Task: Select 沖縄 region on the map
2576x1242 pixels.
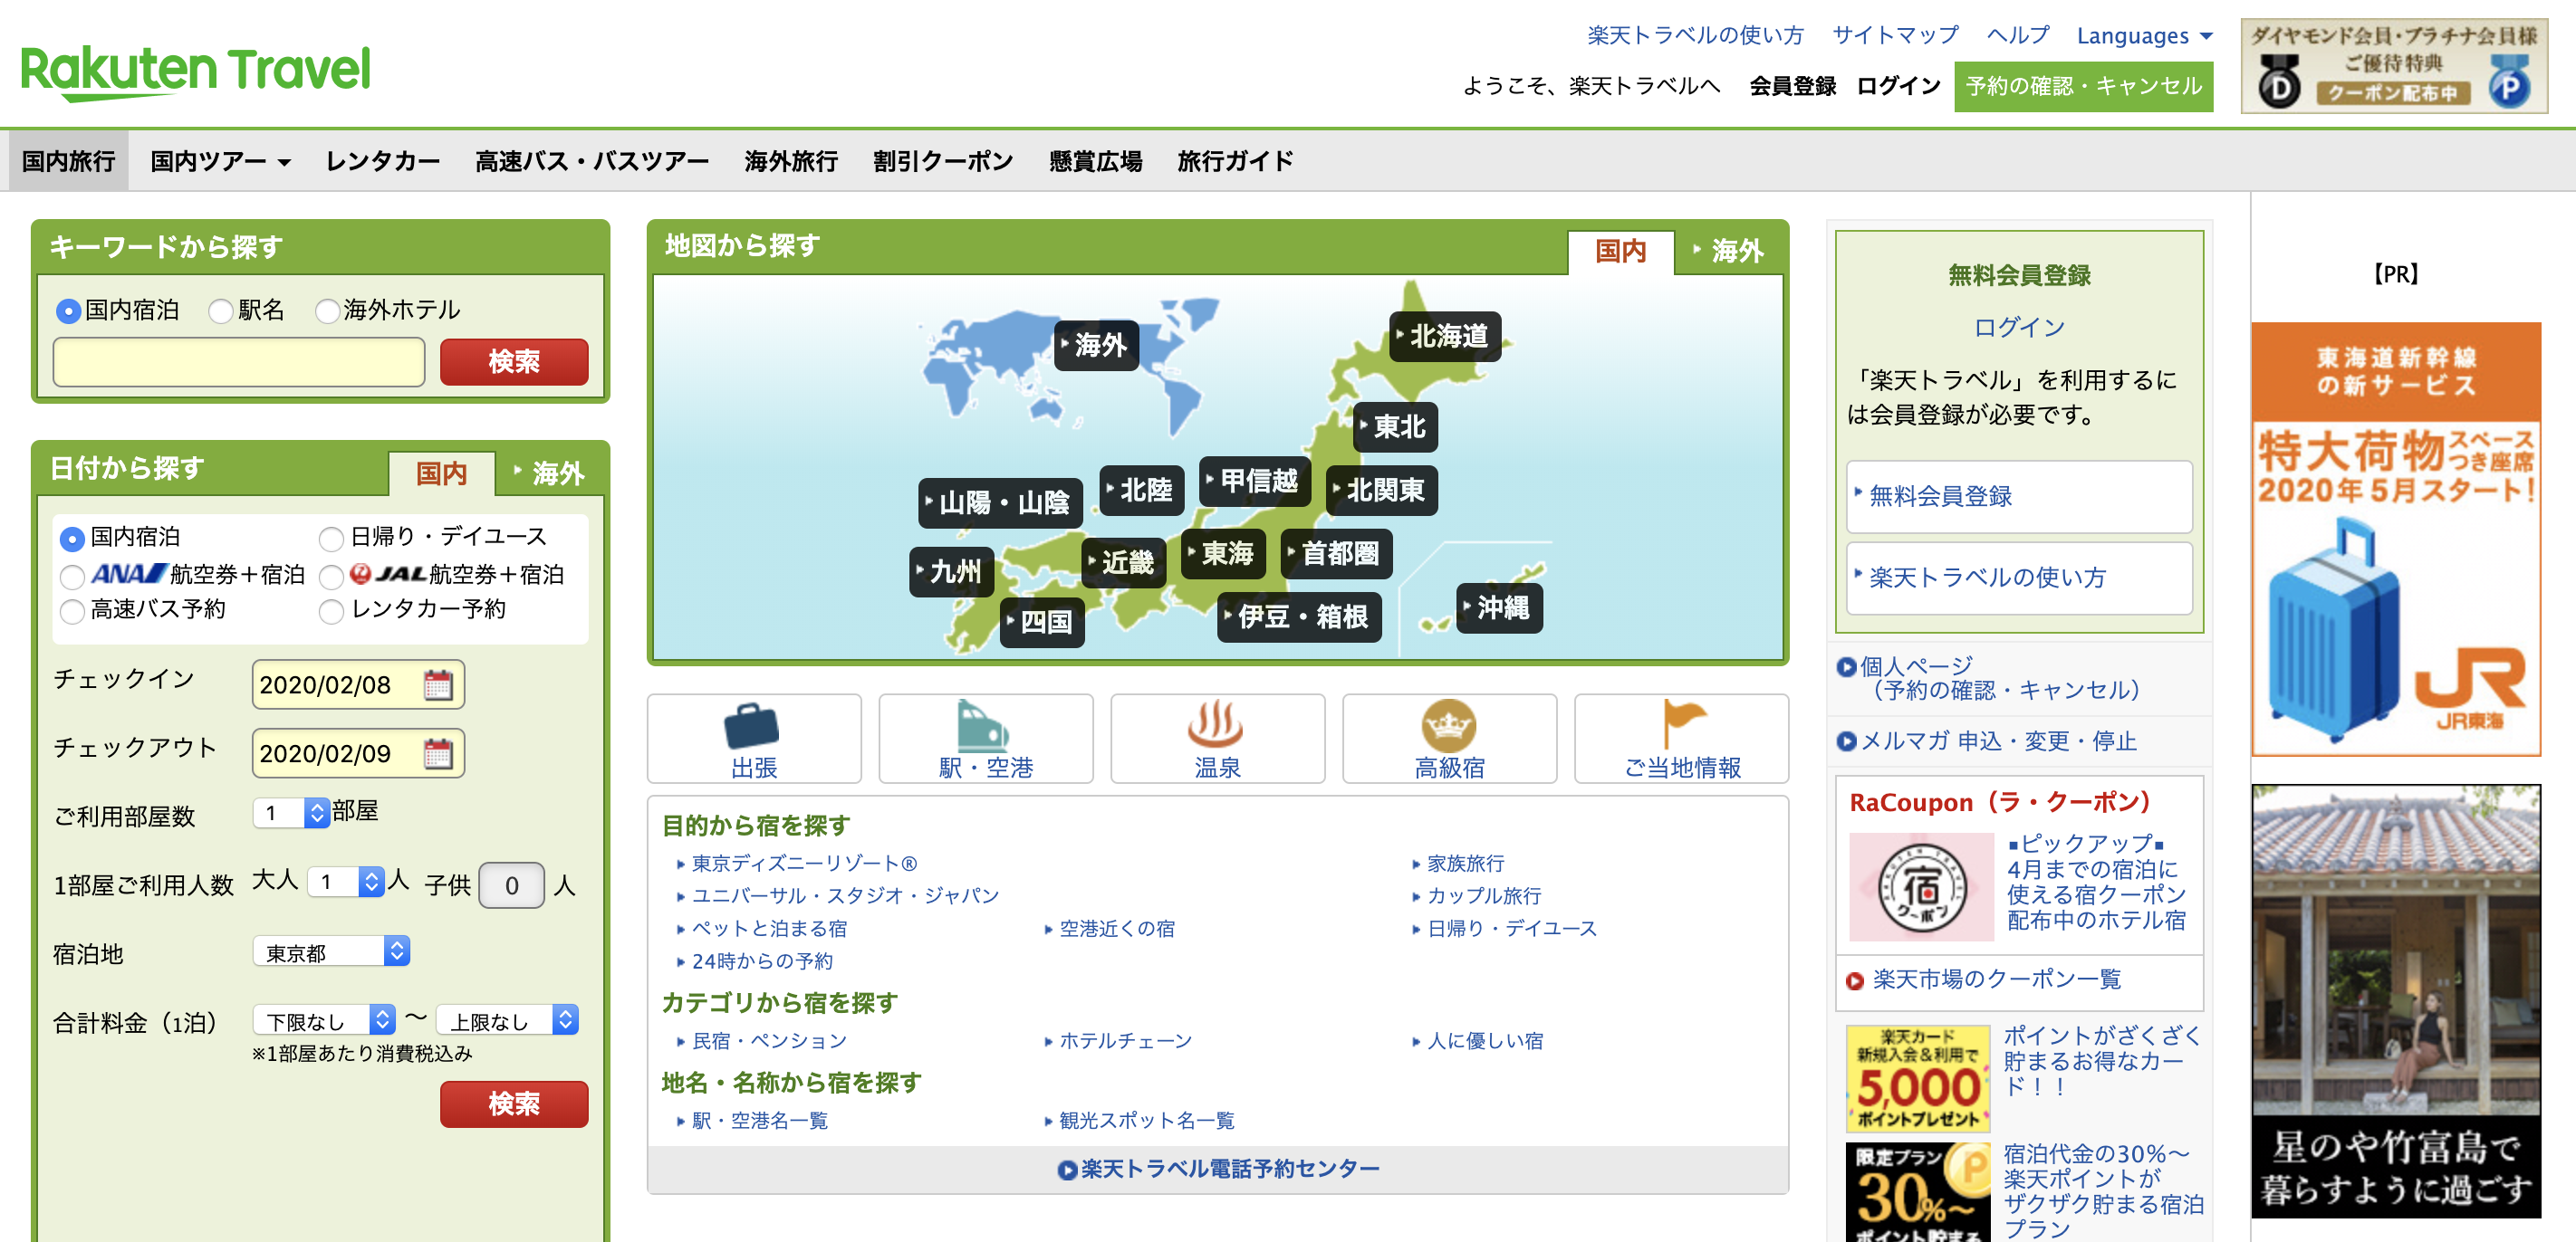Action: (x=1499, y=607)
